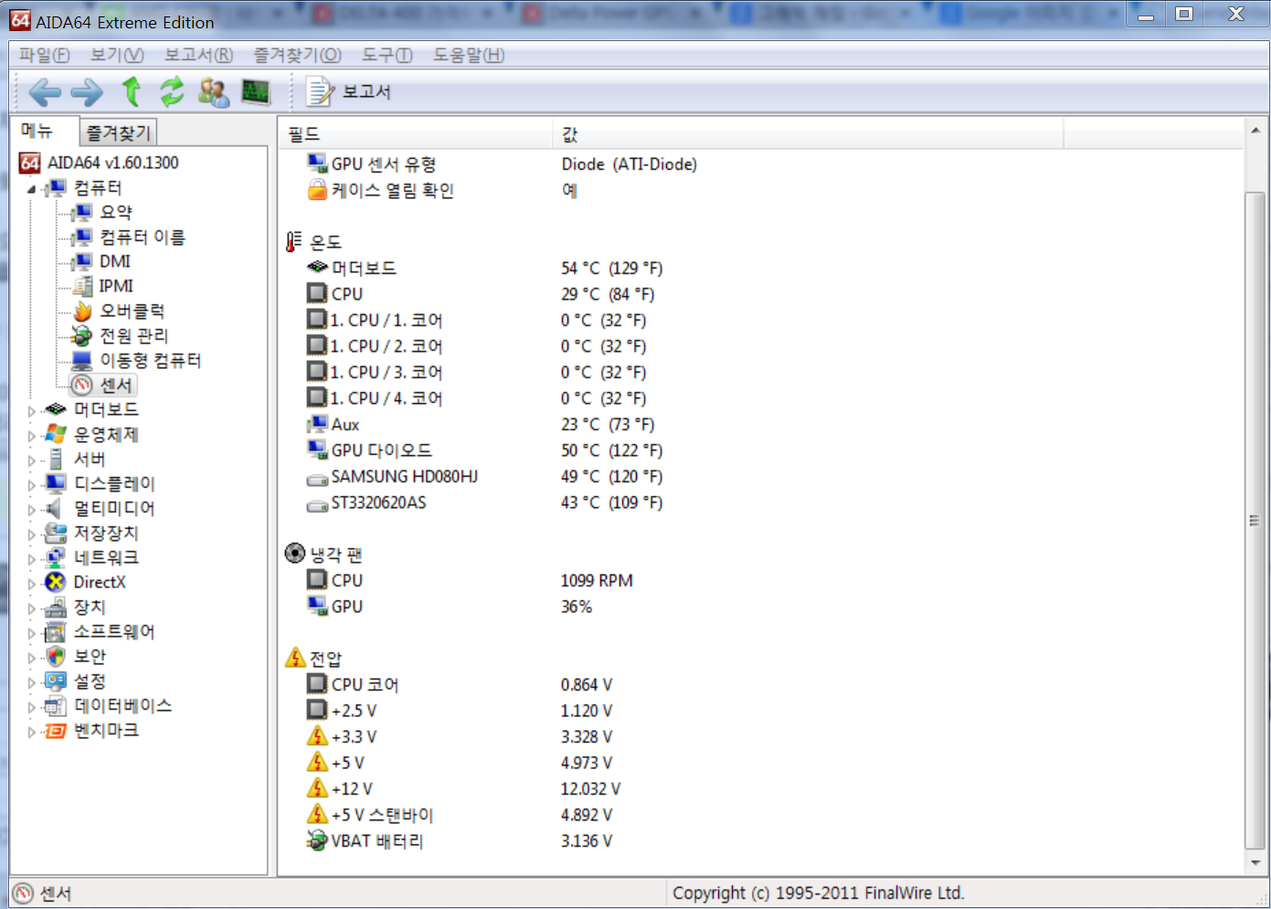Image resolution: width=1271 pixels, height=909 pixels.
Task: Click the 서버 tower icon
Action: 56,459
